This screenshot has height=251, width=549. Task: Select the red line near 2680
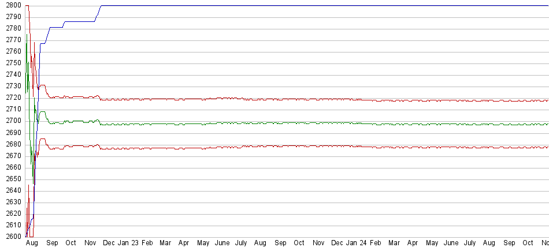click(289, 147)
